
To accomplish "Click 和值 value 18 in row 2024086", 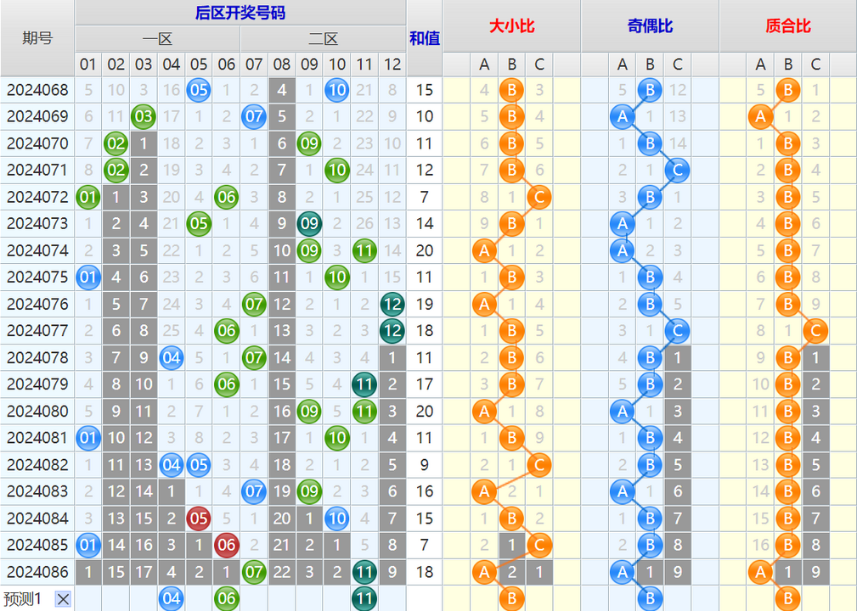I will tap(425, 572).
